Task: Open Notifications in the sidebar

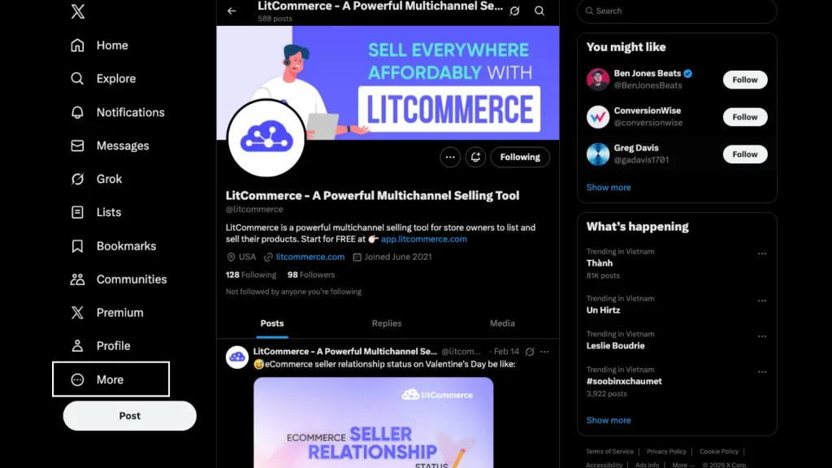Action: click(118, 112)
